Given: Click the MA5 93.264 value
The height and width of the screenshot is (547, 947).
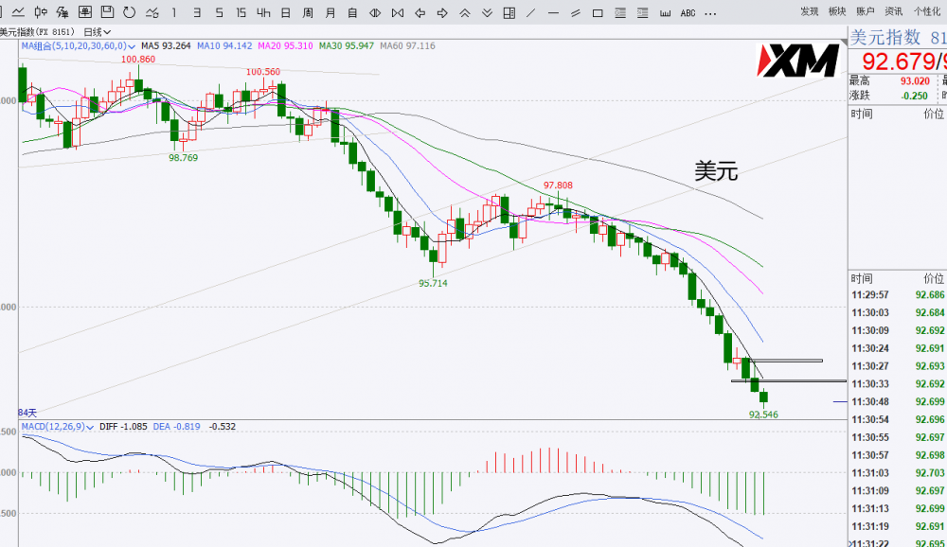Looking at the screenshot, I should click(166, 45).
